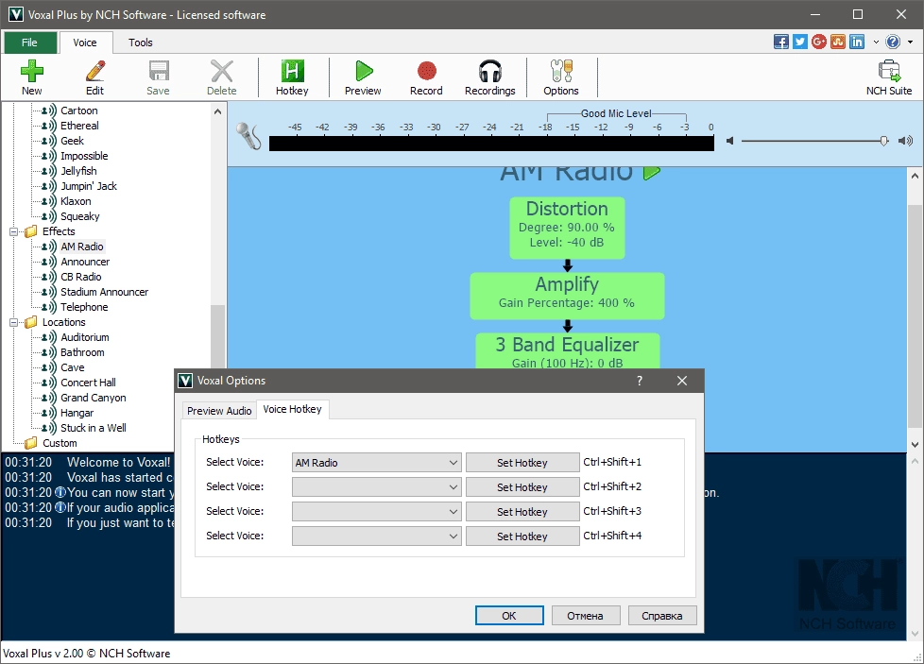Click Set Hotkey for Ctrl+Shift+2
The image size is (924, 664).
pos(522,487)
